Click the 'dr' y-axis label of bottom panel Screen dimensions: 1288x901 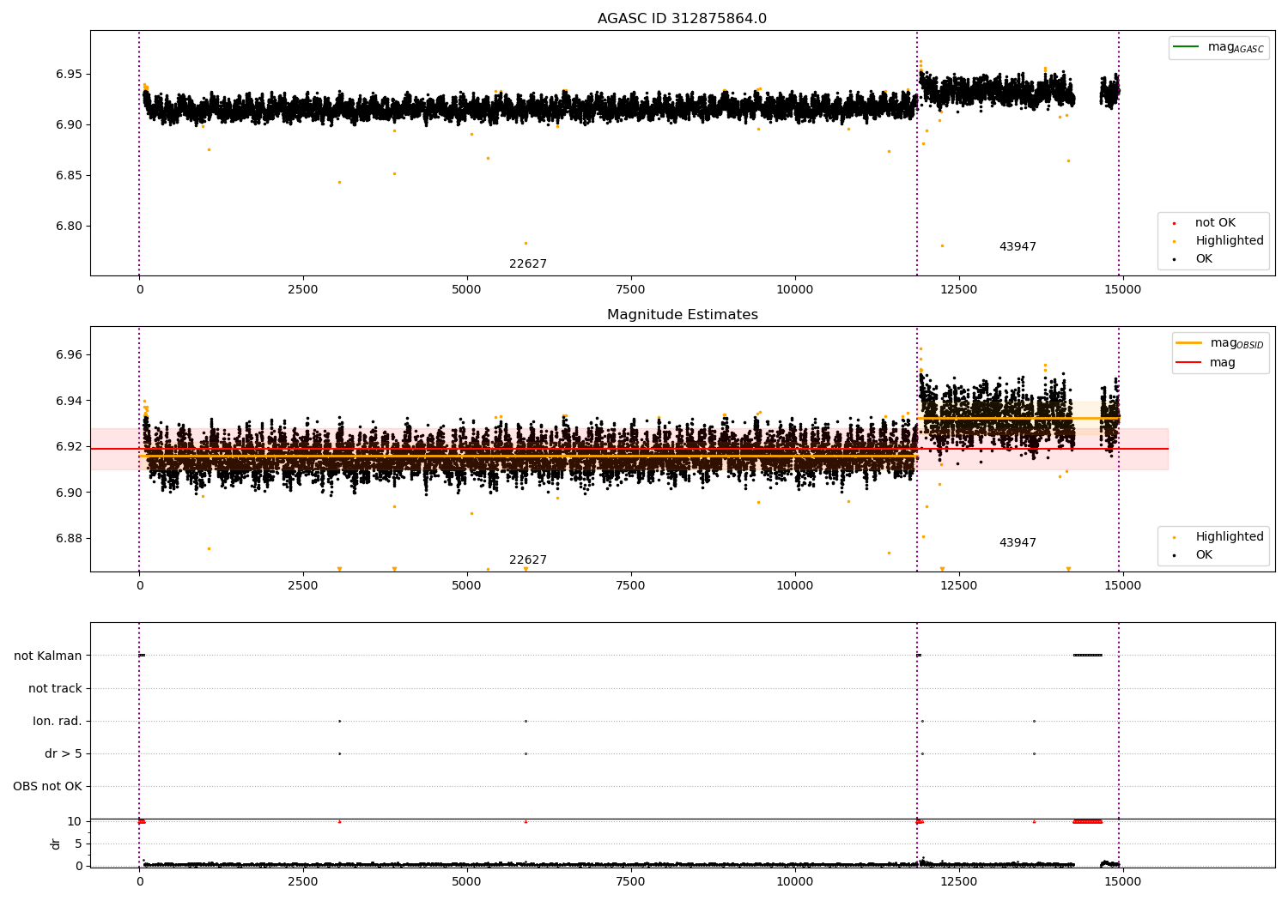click(56, 844)
